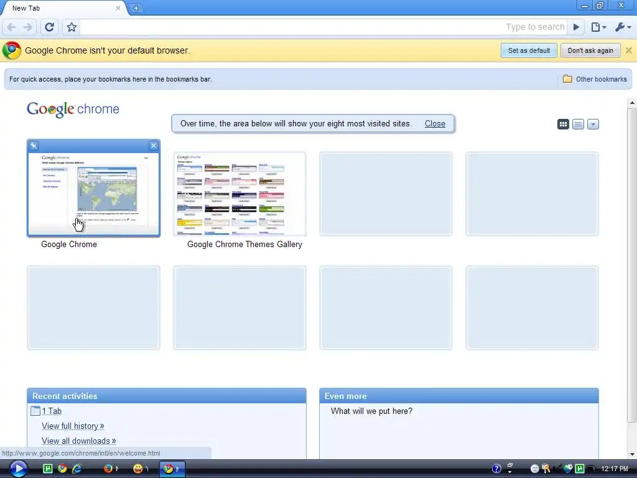The height and width of the screenshot is (478, 637).
Task: Minimize the Chrome window
Action: (585, 5)
